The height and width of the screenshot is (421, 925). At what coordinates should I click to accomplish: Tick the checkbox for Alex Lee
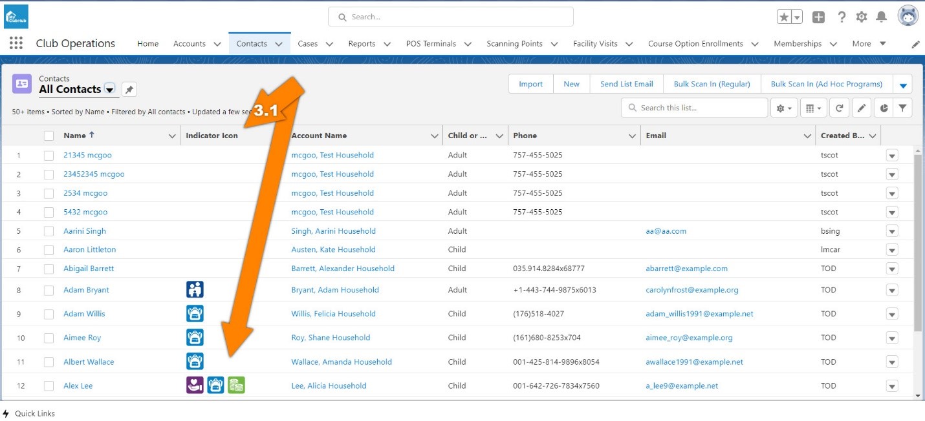pos(49,386)
